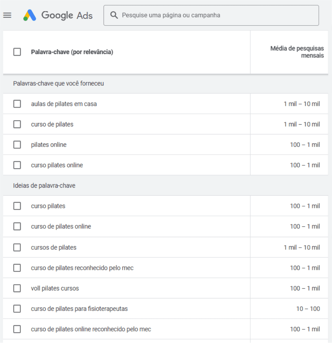Sort by 'Palavra-chave (por relevância)' column header

point(72,52)
